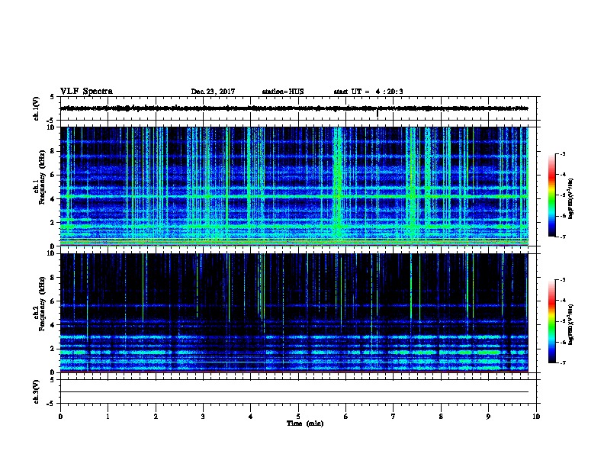Click the "ch.3(V)" waveform axis label
Image resolution: width=604 pixels, height=467 pixels.
(x=37, y=391)
